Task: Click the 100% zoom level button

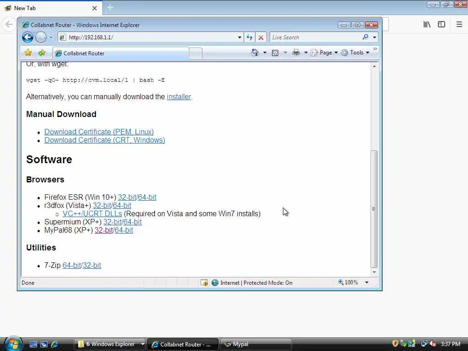Action: point(348,282)
